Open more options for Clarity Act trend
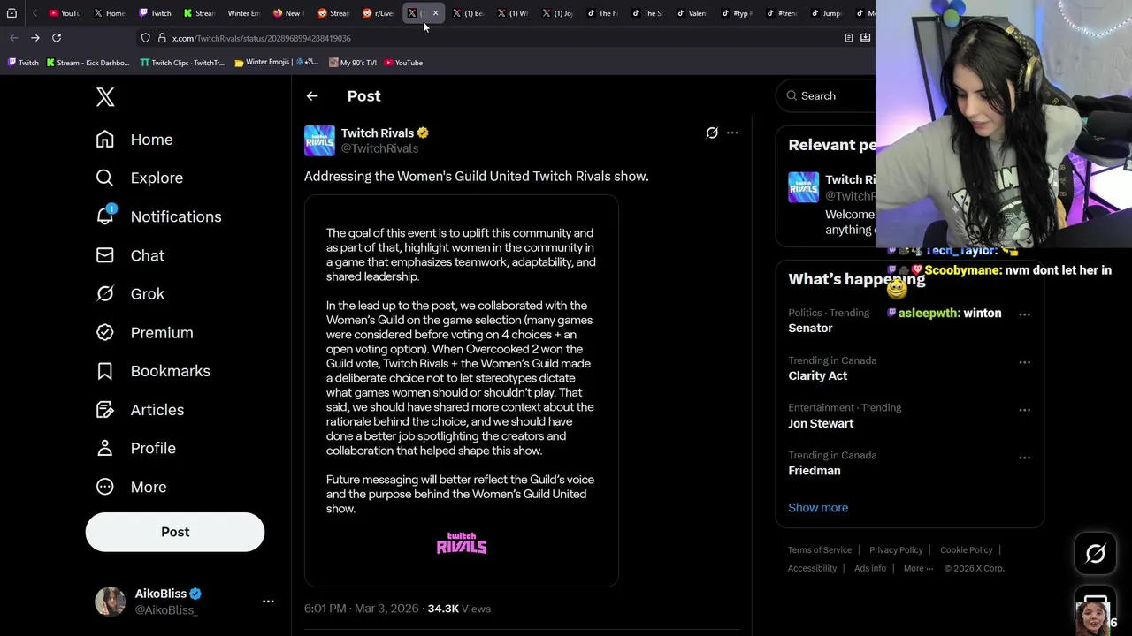The height and width of the screenshot is (636, 1132). tap(1024, 362)
